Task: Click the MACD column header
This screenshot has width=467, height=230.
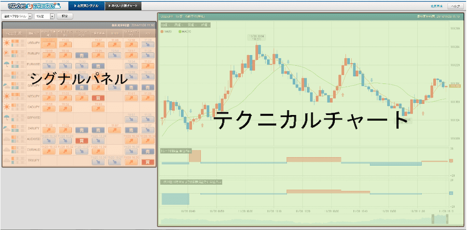Action: tap(114, 33)
